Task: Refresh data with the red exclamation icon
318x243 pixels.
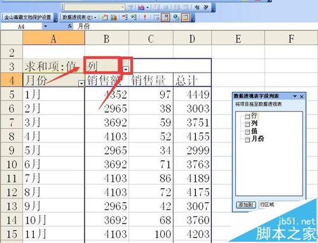Action: (x=145, y=17)
